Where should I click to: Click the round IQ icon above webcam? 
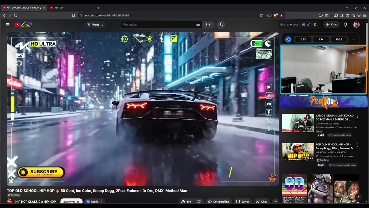pos(288,39)
